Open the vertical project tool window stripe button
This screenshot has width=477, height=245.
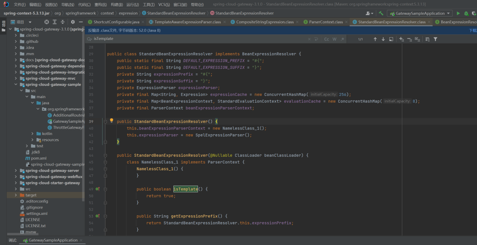(x=3, y=26)
